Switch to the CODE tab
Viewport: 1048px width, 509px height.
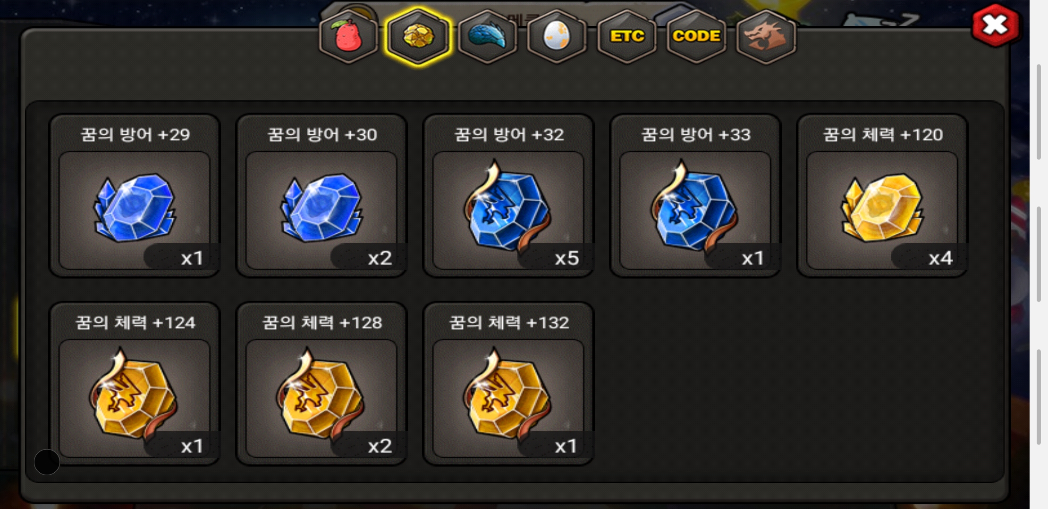[x=696, y=37]
